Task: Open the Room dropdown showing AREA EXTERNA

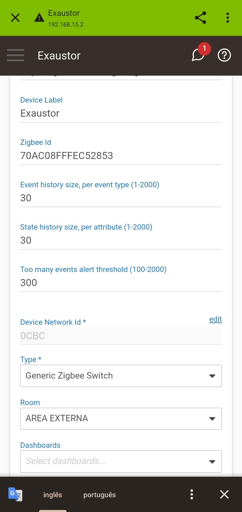Action: pos(121,419)
